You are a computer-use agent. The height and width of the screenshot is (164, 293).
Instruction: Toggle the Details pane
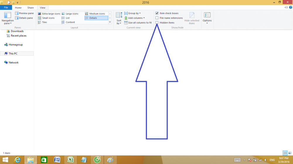click(24, 18)
